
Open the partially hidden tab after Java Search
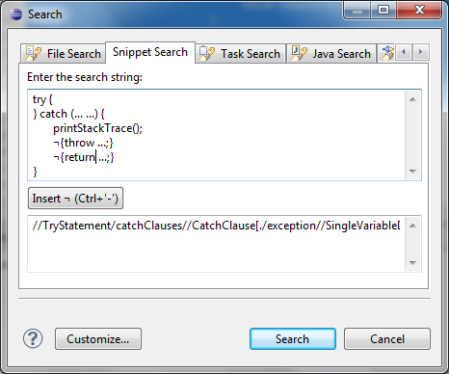tap(387, 53)
